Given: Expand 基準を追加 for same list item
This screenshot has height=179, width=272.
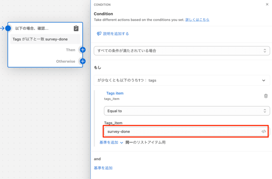Looking at the screenshot, I should [111, 142].
